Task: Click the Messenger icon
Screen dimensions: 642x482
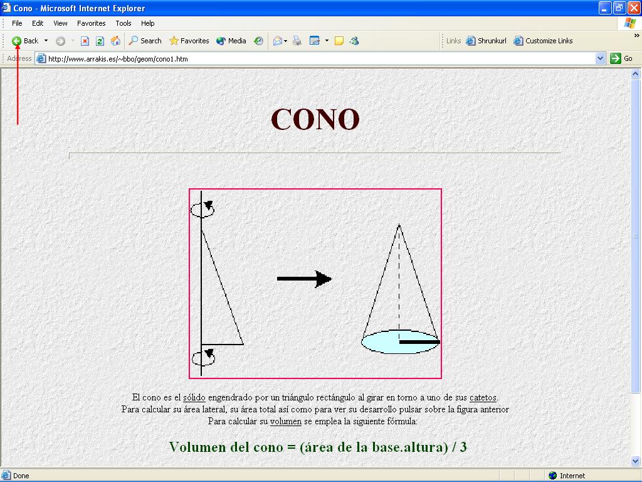Action: 355,41
